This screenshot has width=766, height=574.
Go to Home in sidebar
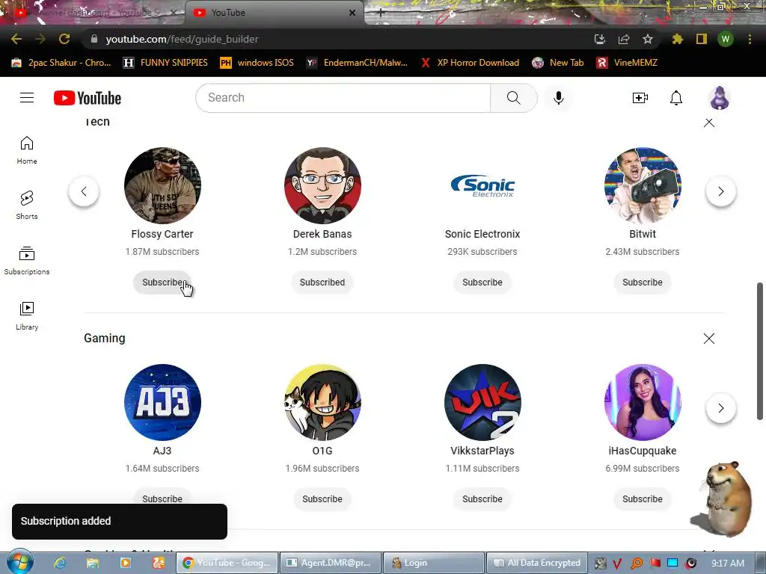coord(27,149)
